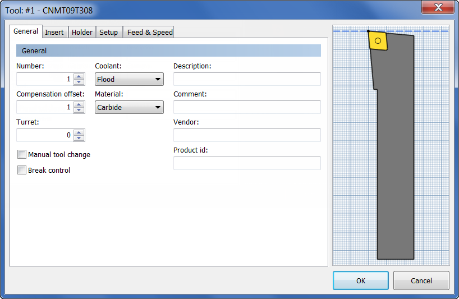Expand the Material dropdown showing Carbide
The width and height of the screenshot is (459, 299).
coord(129,107)
